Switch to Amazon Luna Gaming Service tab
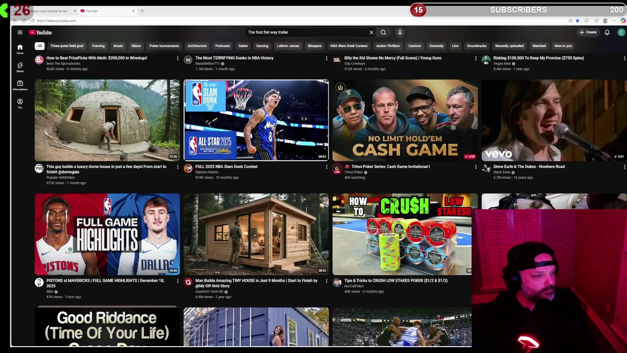The image size is (627, 353). point(49,11)
